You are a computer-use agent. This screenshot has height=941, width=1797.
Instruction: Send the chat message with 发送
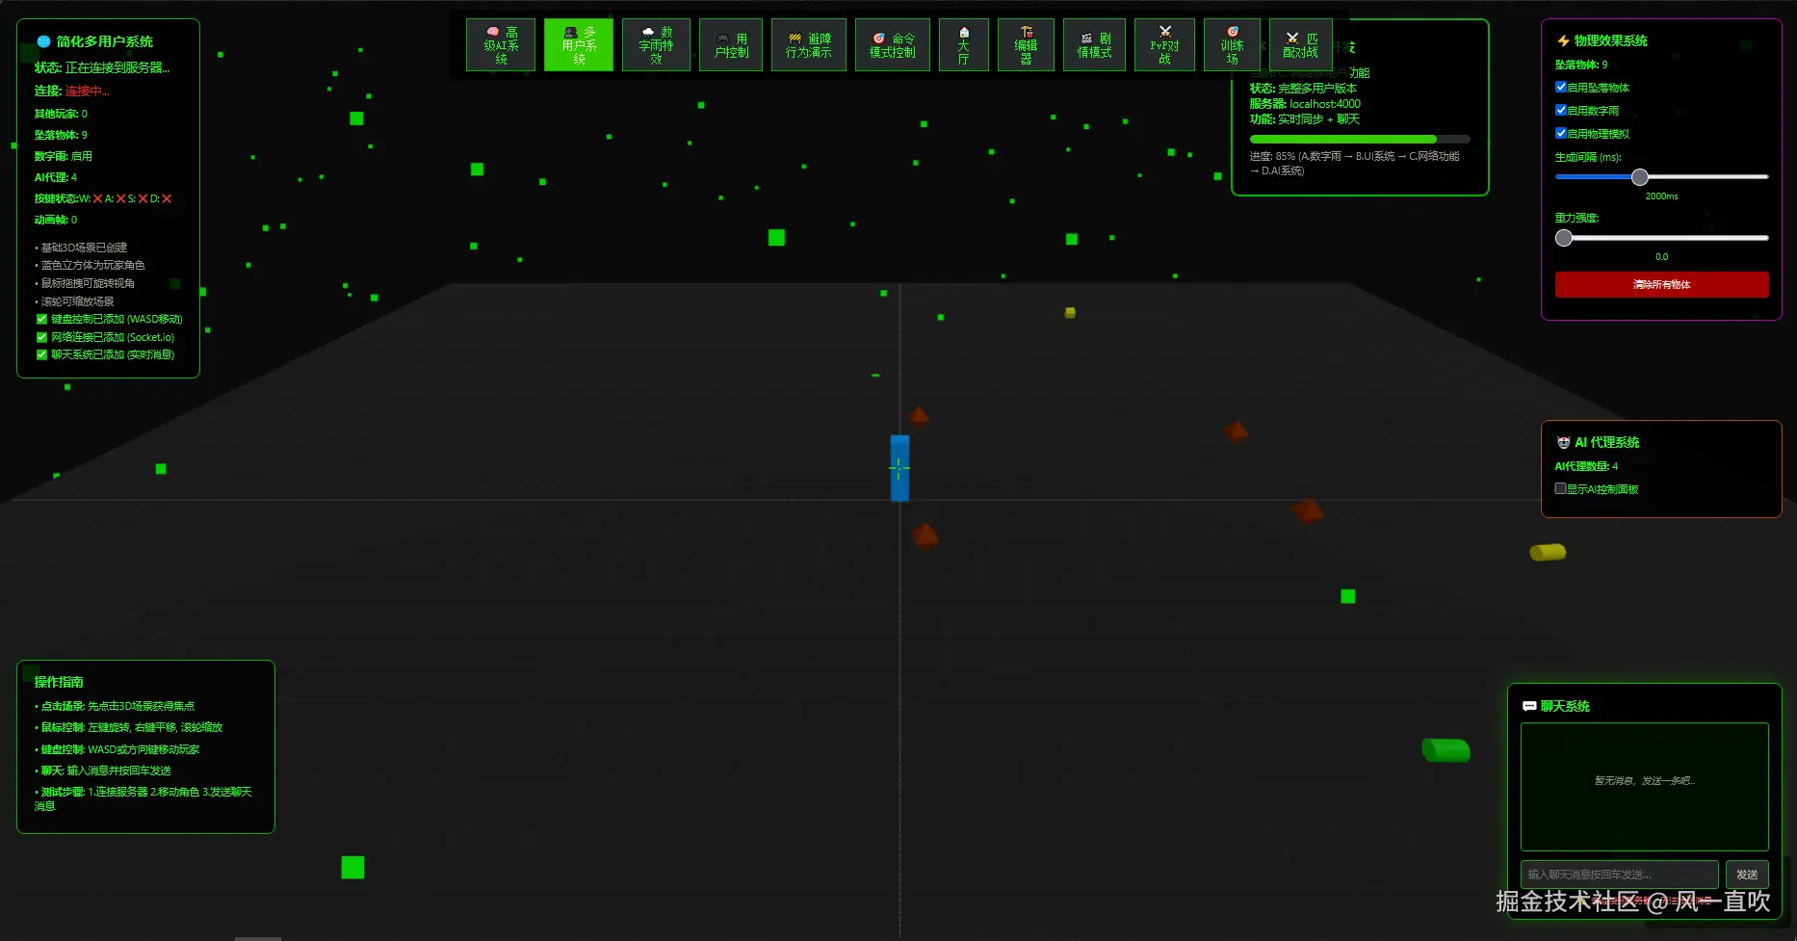[x=1747, y=875]
